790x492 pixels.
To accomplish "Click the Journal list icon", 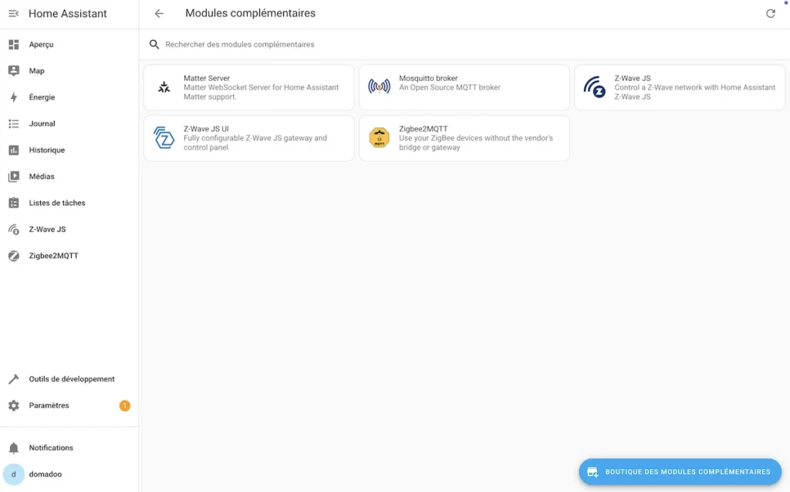I will tap(14, 124).
